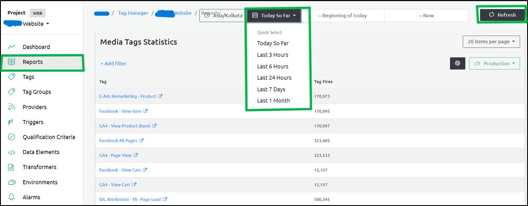Viewport: 528px width, 206px height.
Task: Click the Triggers lightning icon
Action: click(12, 122)
